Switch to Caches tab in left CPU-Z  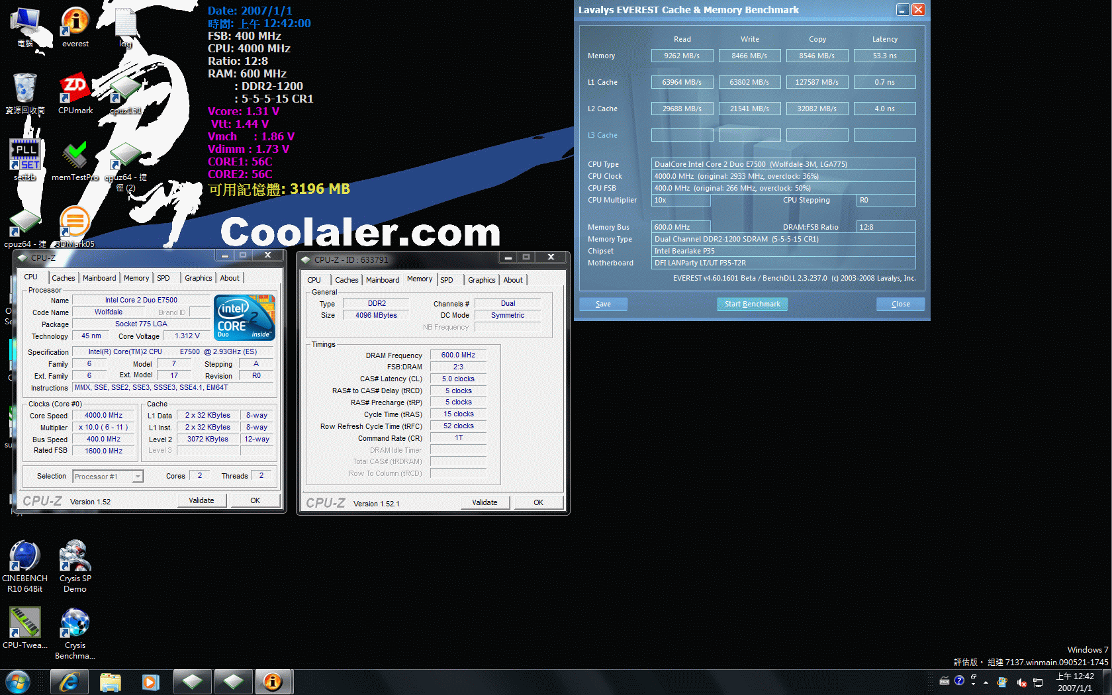(64, 278)
